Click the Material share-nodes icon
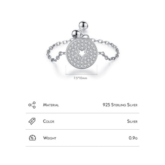165x165 pixels. coord(32,105)
